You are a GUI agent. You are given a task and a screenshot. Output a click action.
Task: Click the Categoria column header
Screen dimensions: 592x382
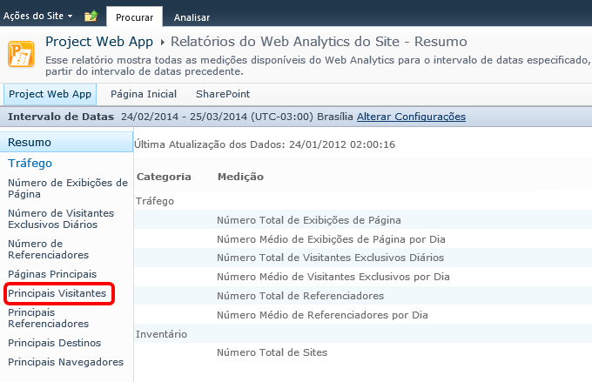[164, 177]
